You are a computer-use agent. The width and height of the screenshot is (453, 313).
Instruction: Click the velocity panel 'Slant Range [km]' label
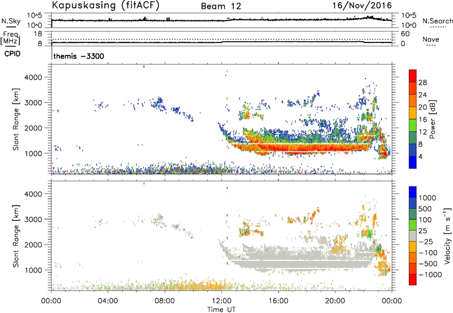pyautogui.click(x=16, y=236)
